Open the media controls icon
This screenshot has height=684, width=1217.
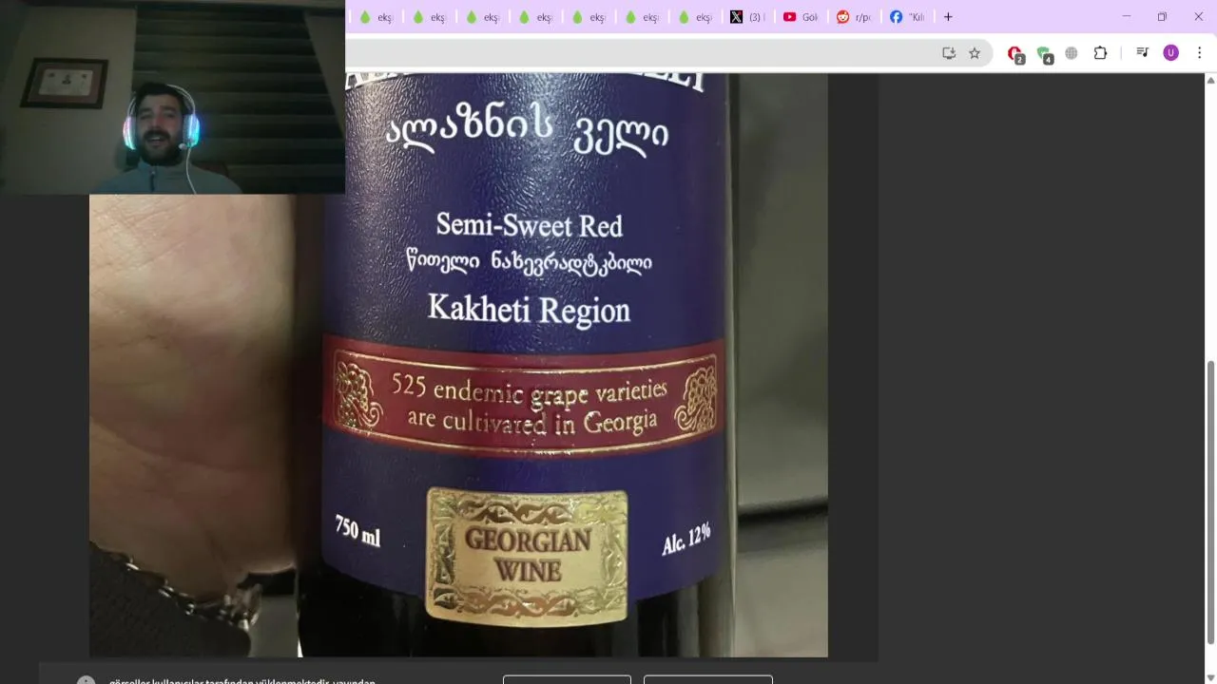click(x=1143, y=53)
